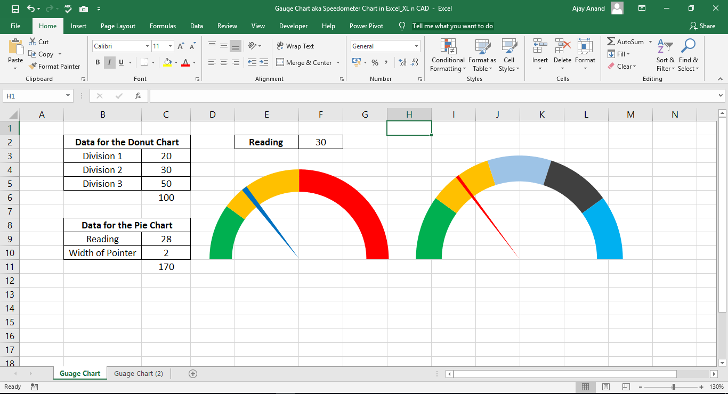728x394 pixels.
Task: Expand the Borders dropdown arrow
Action: pyautogui.click(x=153, y=62)
